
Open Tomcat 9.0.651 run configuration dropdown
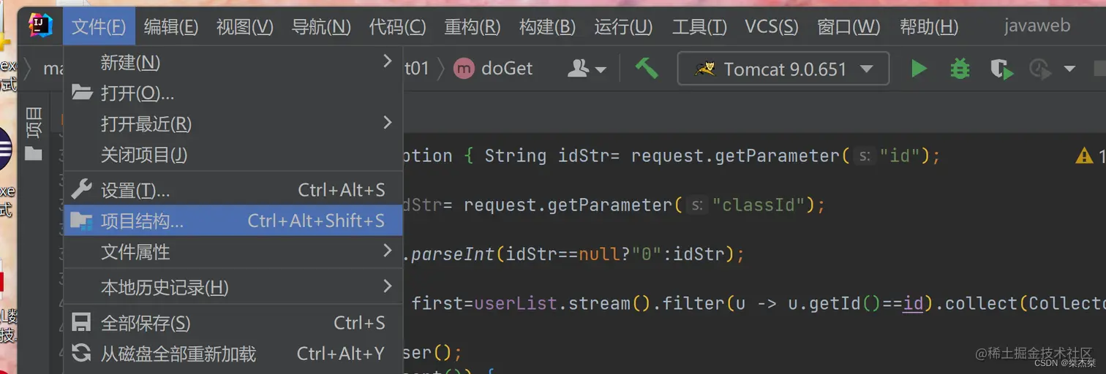pyautogui.click(x=784, y=69)
